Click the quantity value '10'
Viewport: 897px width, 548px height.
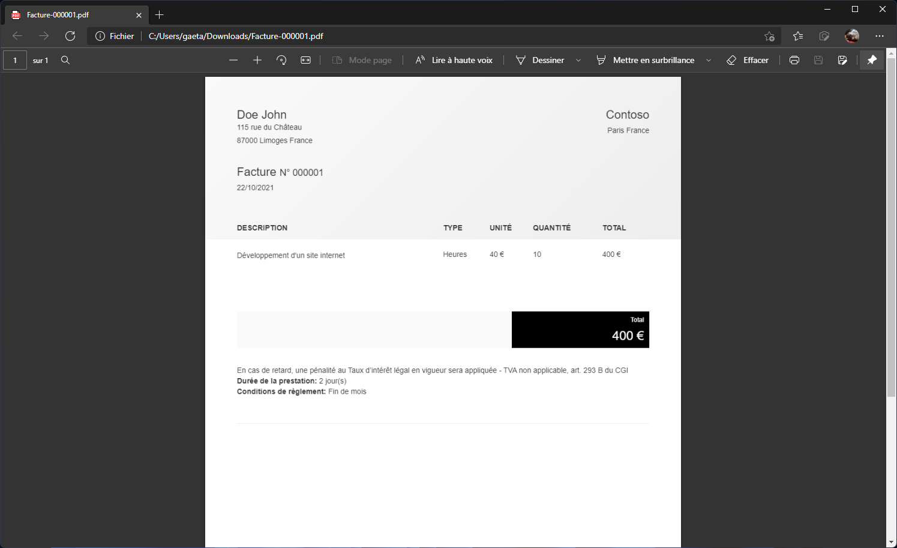[x=537, y=254]
